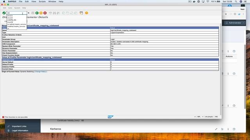Click the error status message icon
This screenshot has height=140, width=250.
coord(3,117)
